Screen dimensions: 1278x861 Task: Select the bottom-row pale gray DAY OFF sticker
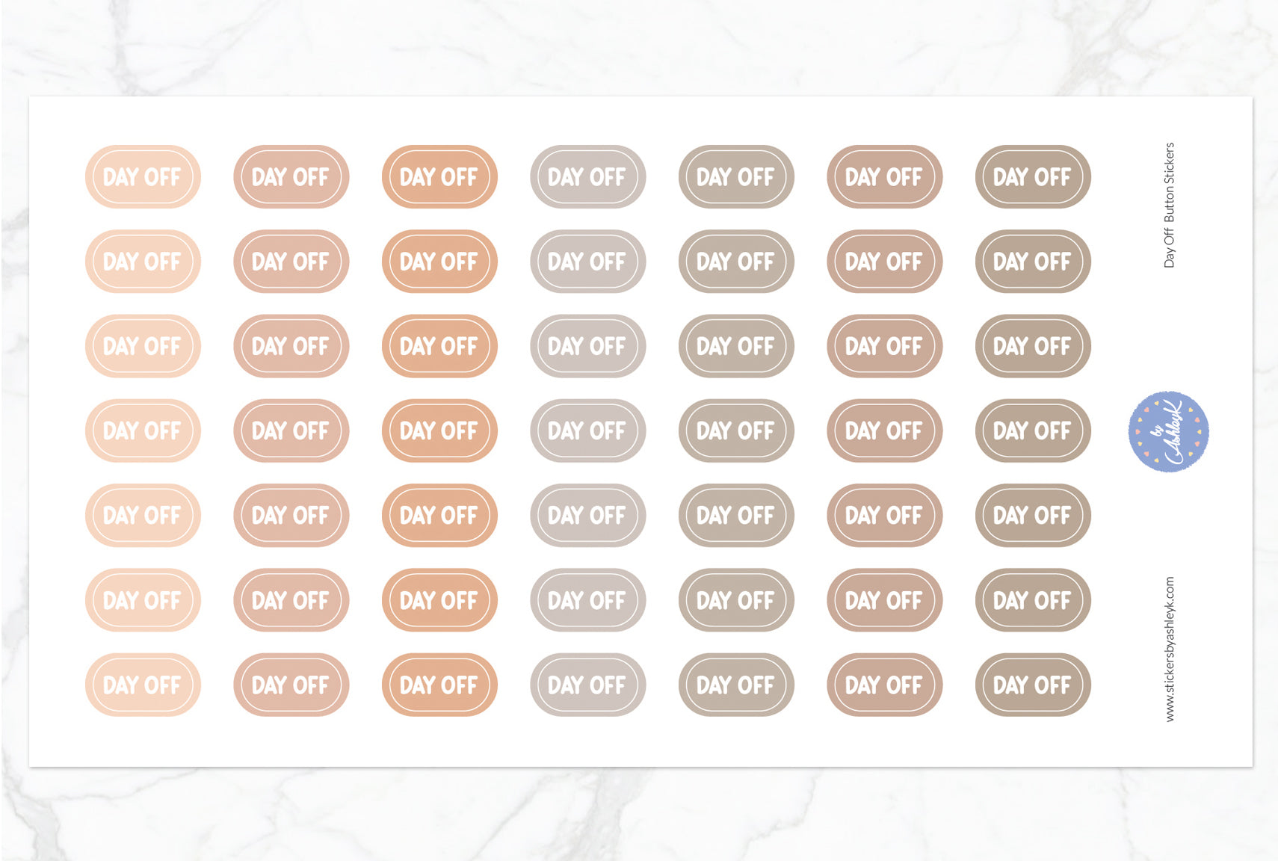pos(587,685)
